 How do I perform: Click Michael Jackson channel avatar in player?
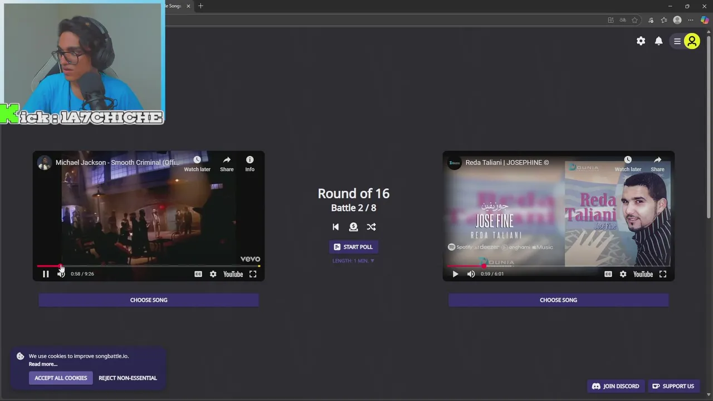click(44, 163)
